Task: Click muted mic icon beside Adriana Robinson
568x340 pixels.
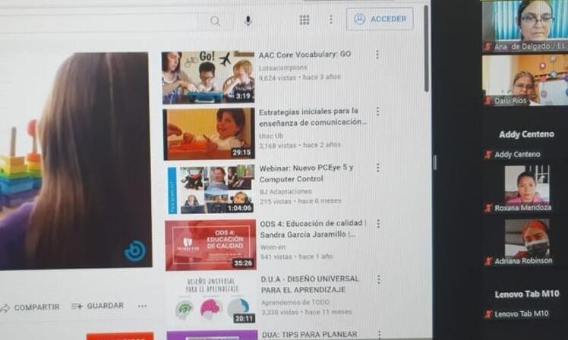Action: click(x=488, y=261)
